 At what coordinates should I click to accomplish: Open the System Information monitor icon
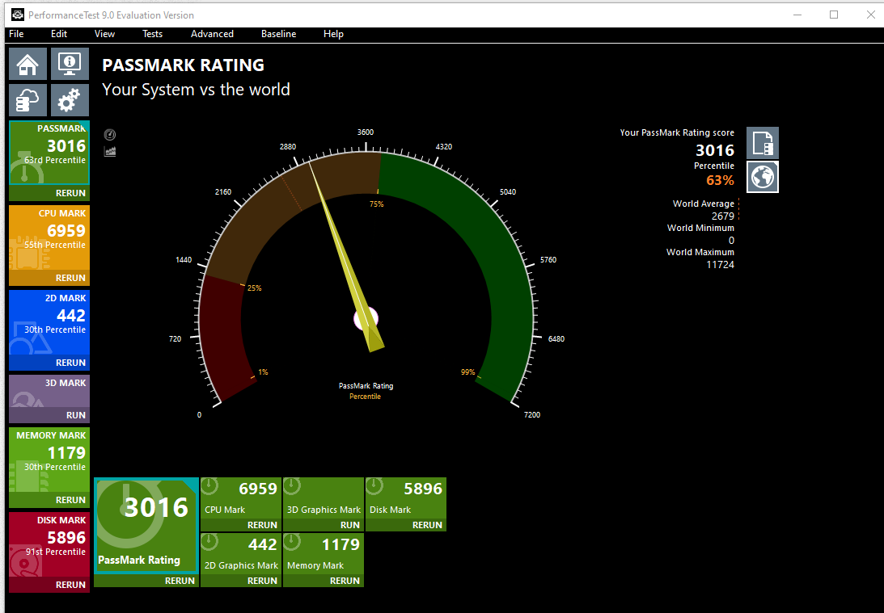pyautogui.click(x=70, y=64)
